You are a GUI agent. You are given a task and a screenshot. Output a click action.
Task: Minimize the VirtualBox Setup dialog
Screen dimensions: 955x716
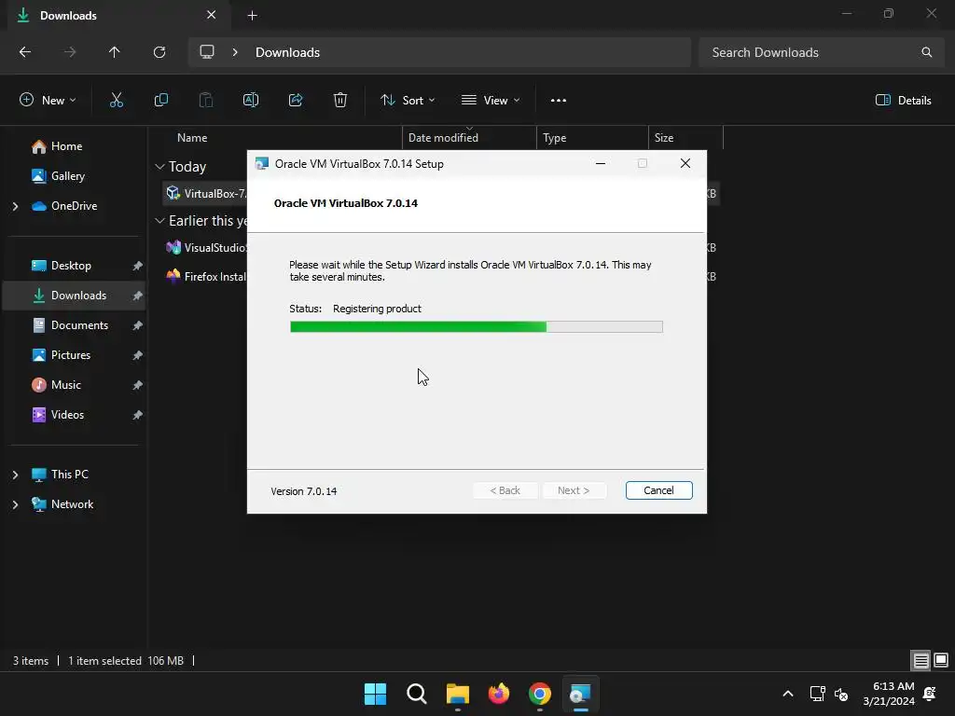pos(600,164)
